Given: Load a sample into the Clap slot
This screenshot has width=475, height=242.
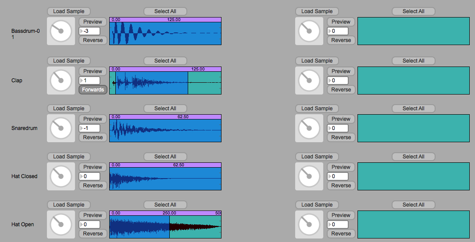Looking at the screenshot, I should [x=69, y=61].
